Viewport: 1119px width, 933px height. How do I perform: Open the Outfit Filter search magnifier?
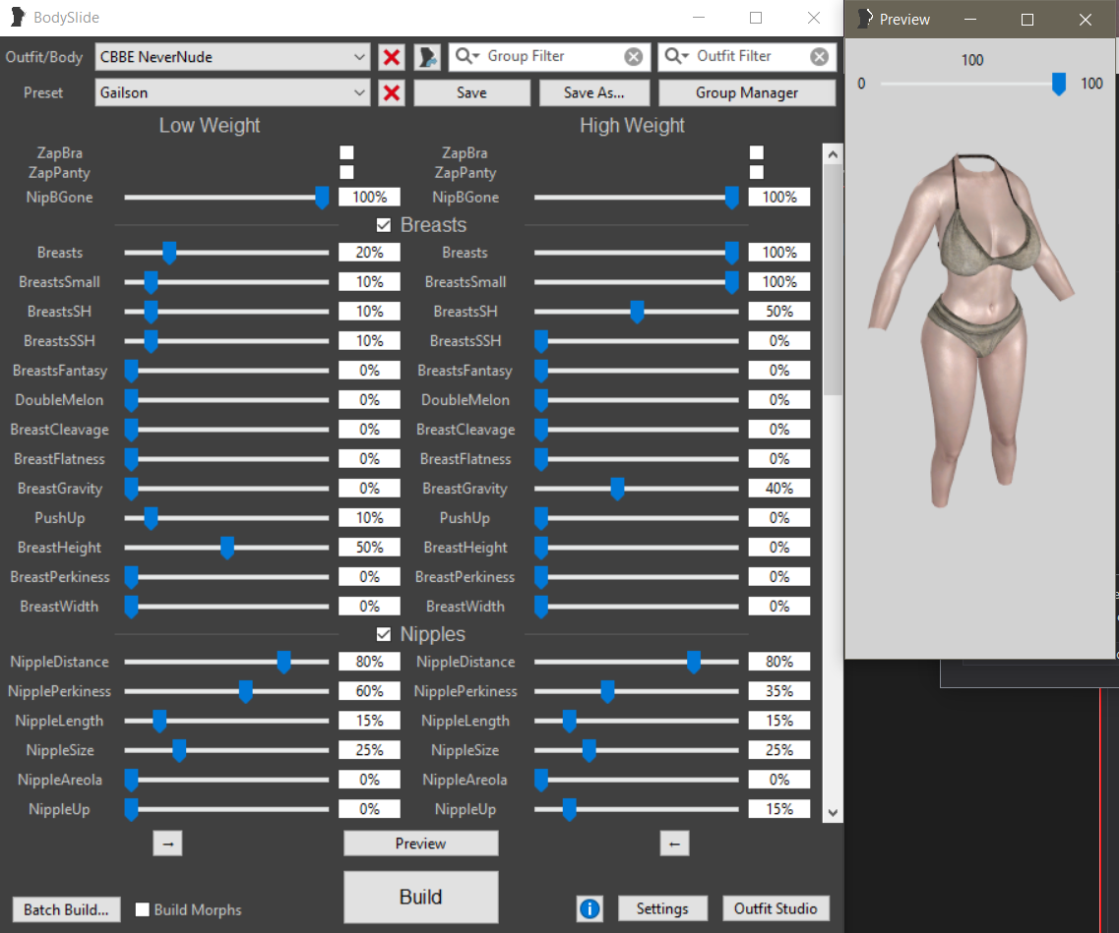(x=676, y=56)
